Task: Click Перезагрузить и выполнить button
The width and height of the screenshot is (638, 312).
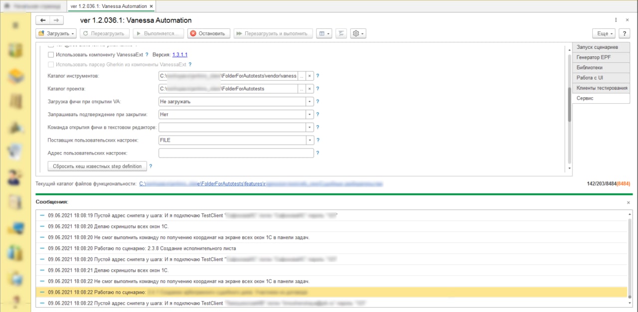Action: click(x=273, y=33)
